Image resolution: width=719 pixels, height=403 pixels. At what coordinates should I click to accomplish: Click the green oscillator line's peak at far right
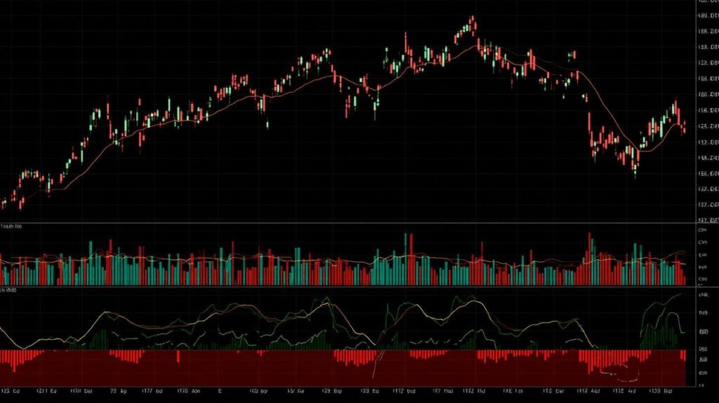(x=680, y=295)
